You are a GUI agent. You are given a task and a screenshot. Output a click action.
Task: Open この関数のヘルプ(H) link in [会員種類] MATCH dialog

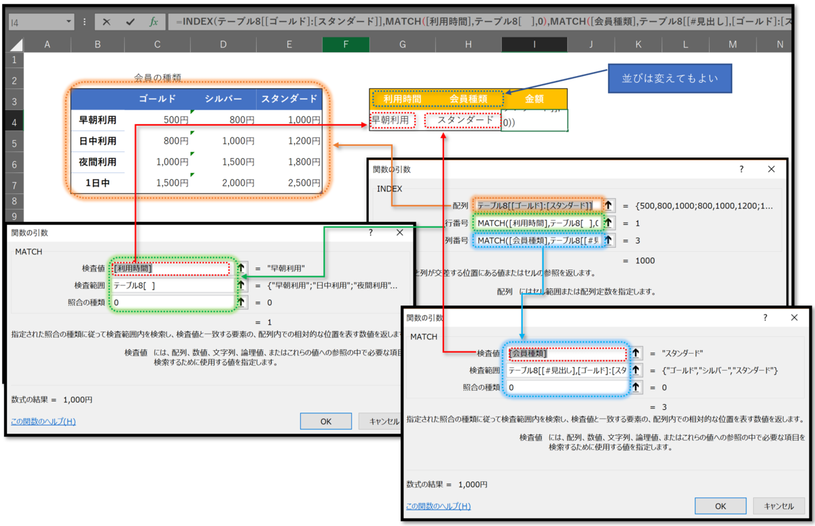pos(438,506)
